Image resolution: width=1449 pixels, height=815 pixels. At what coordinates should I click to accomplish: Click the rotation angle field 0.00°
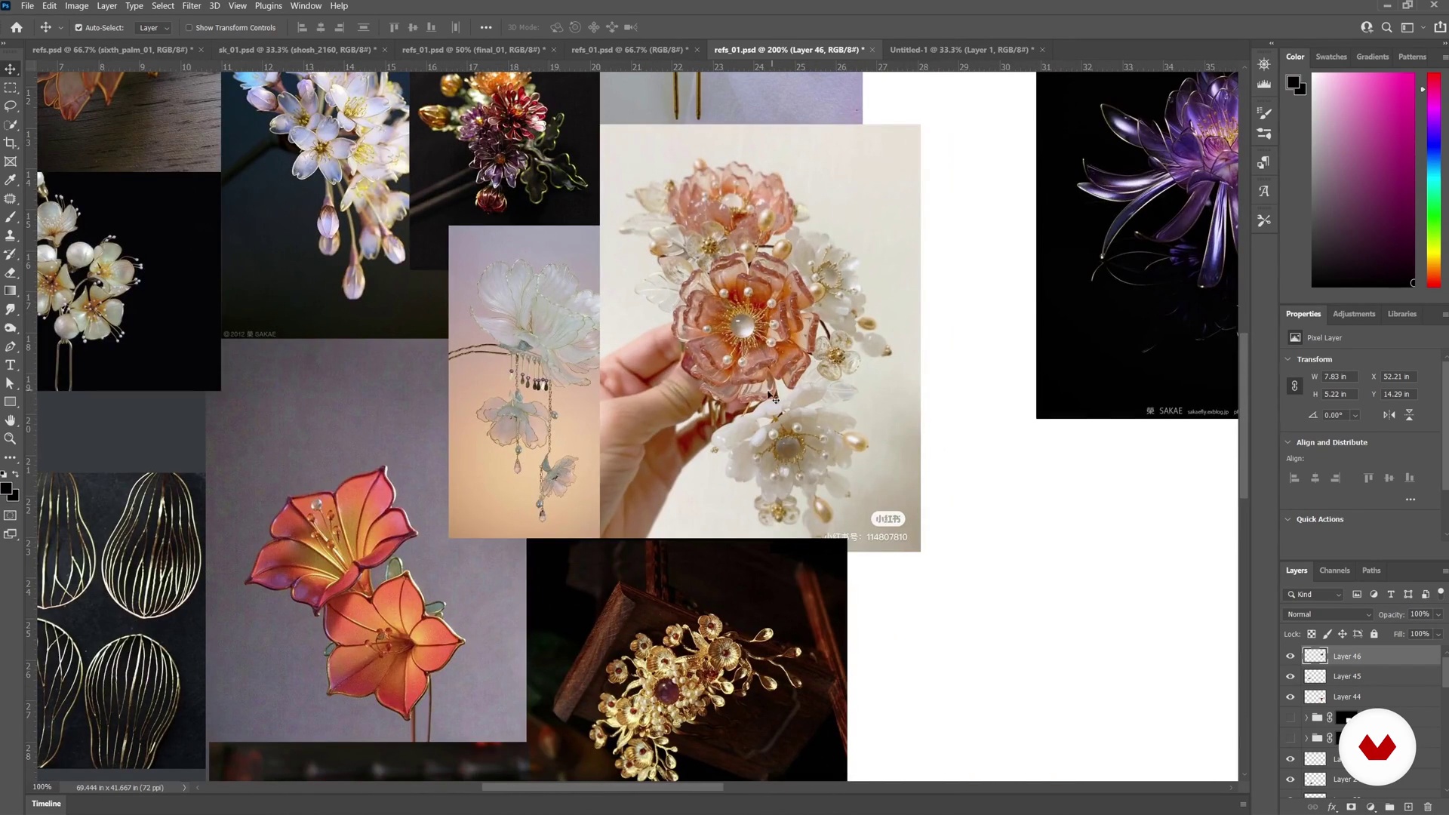[1334, 415]
